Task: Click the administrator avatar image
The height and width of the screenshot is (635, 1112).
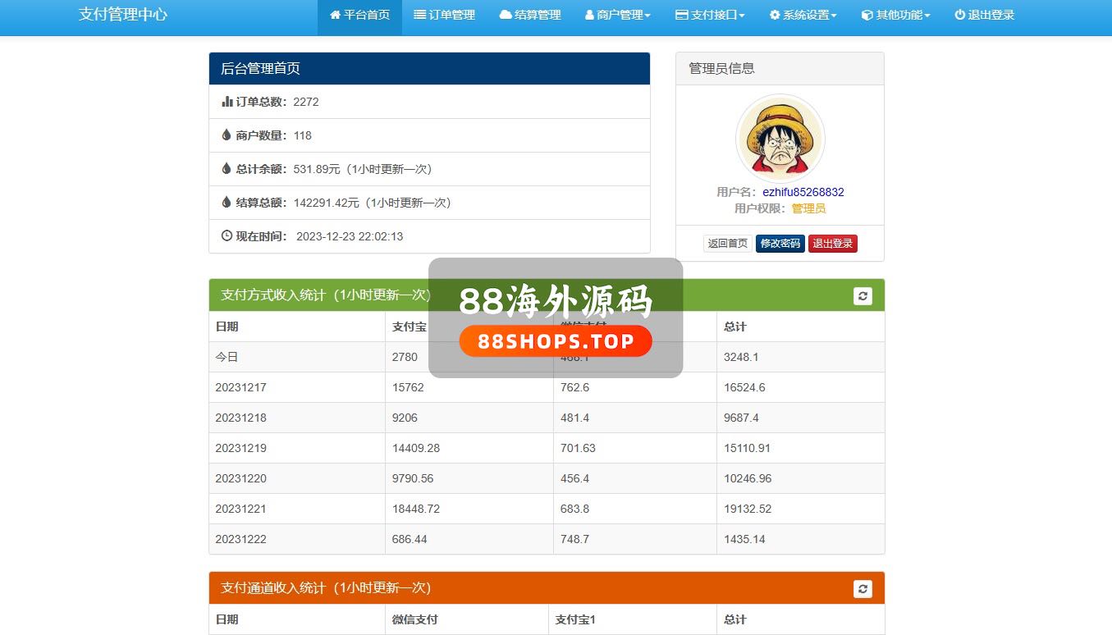Action: coord(780,139)
